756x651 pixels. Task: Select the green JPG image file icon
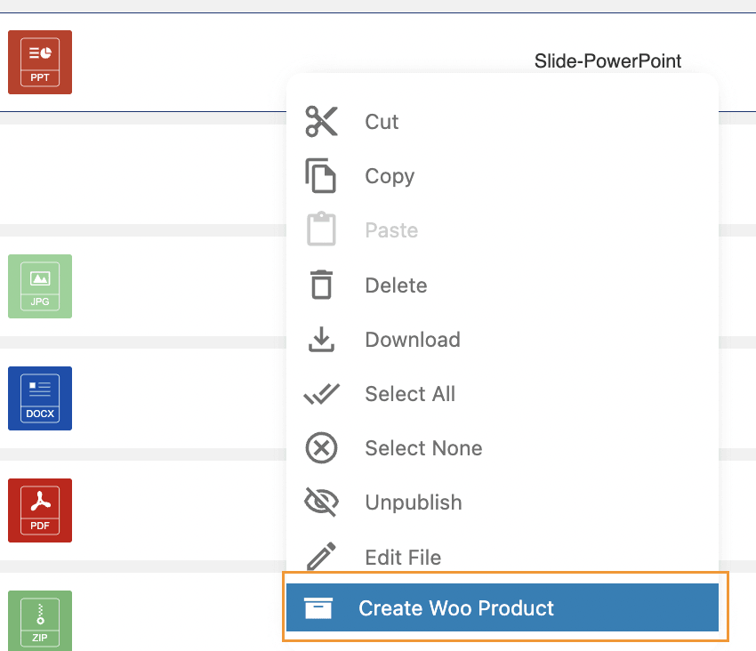point(40,286)
